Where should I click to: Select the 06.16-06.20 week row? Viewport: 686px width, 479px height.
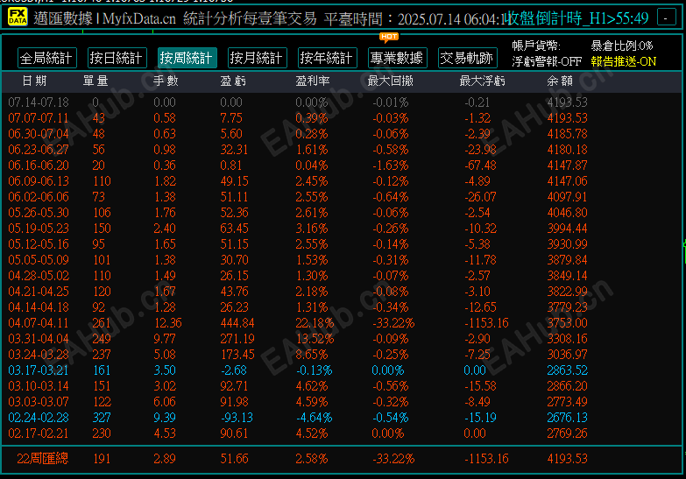[x=298, y=166]
